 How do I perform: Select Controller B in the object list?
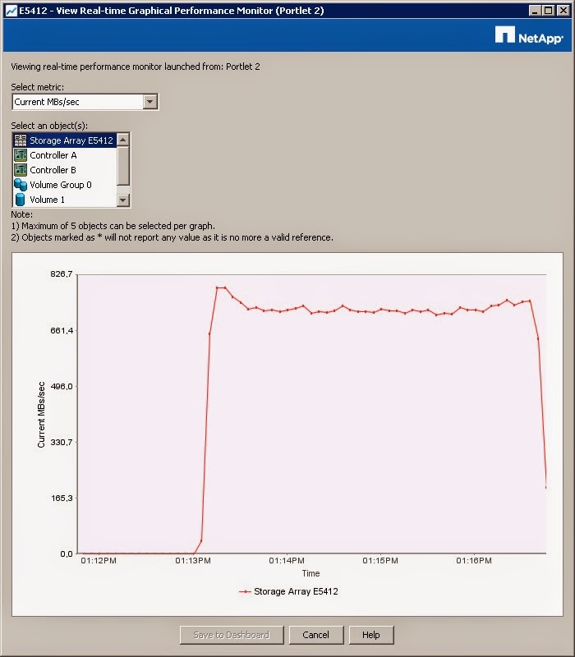65,170
